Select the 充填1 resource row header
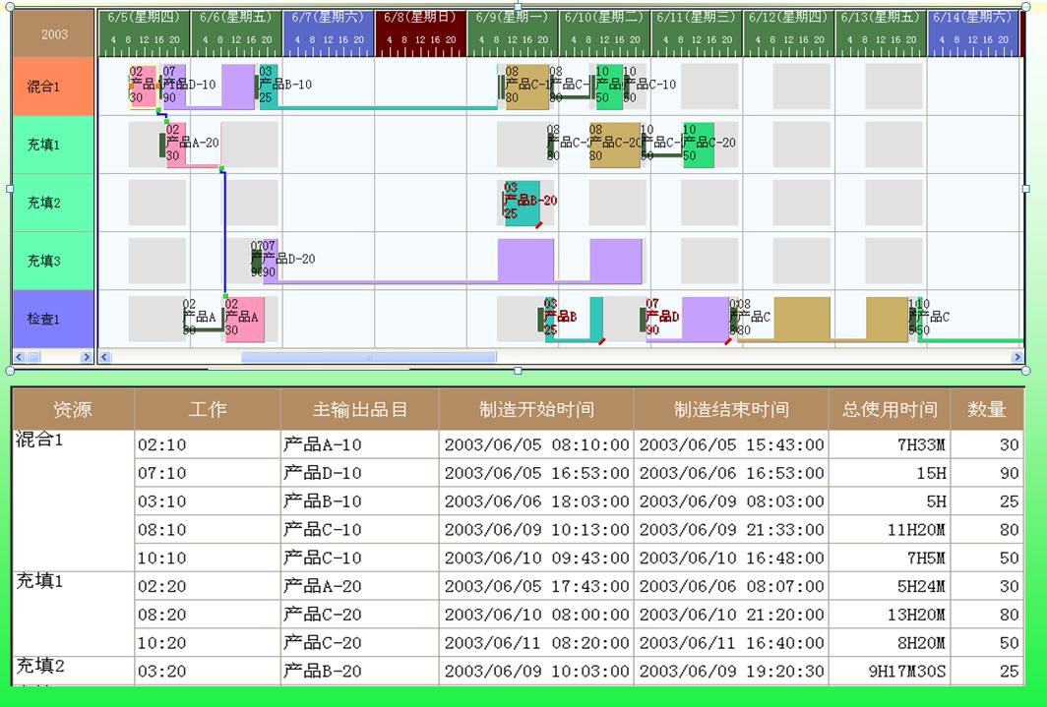 pyautogui.click(x=44, y=145)
